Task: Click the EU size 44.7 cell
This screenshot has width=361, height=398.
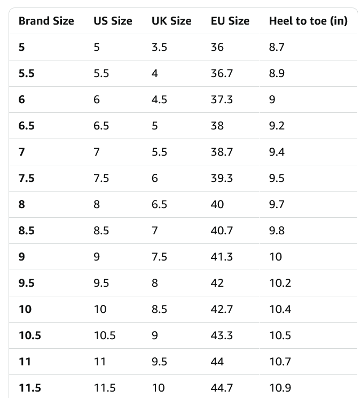Action: (x=222, y=388)
